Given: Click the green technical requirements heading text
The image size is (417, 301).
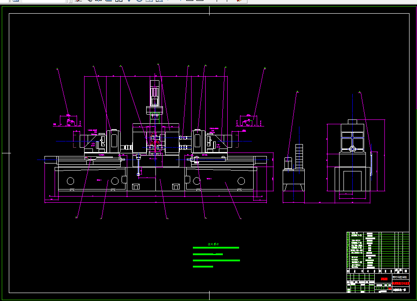Looking at the screenshot, I should click(x=213, y=244).
